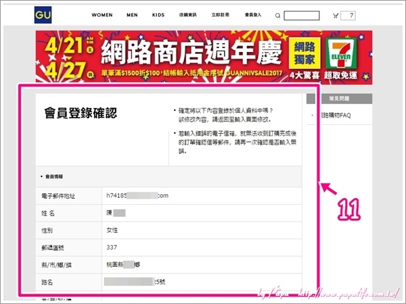Select the postal code value 337

coord(112,247)
